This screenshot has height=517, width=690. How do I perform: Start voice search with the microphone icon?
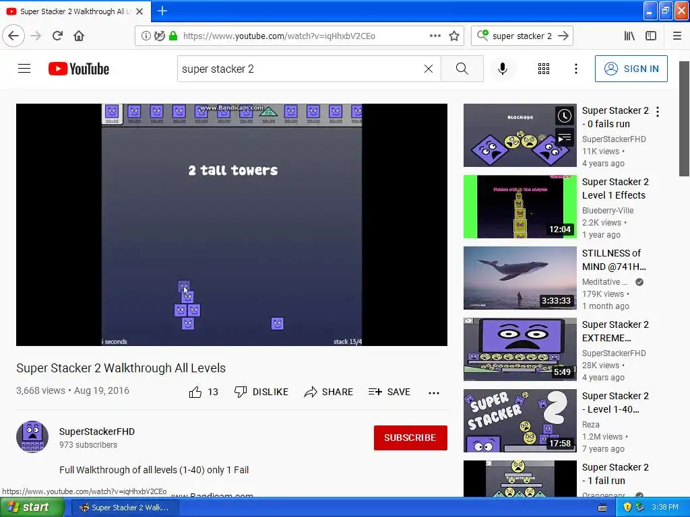tap(503, 69)
